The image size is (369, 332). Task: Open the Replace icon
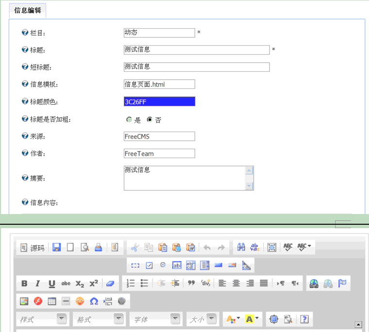pyautogui.click(x=255, y=247)
